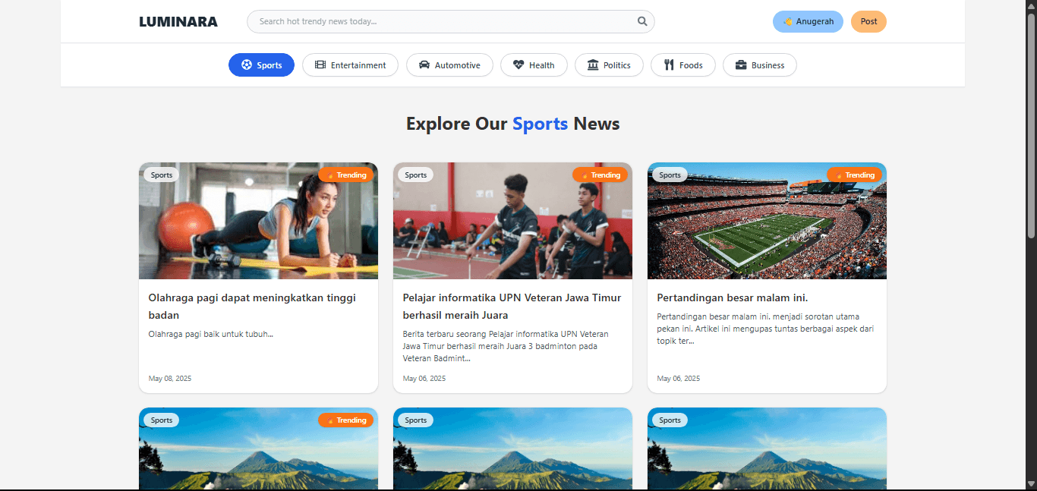Open the Anugerah user profile button
This screenshot has width=1037, height=491.
click(x=808, y=21)
